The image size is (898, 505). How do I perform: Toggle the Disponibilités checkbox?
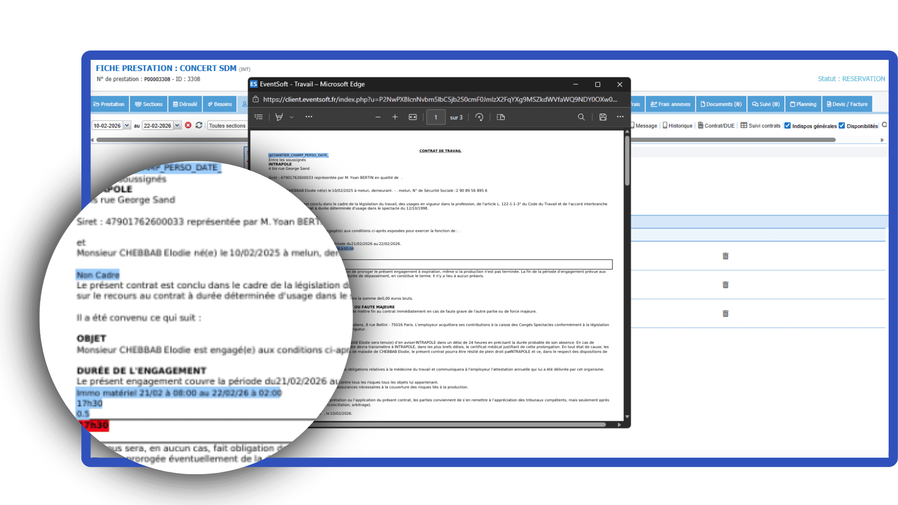pos(842,125)
